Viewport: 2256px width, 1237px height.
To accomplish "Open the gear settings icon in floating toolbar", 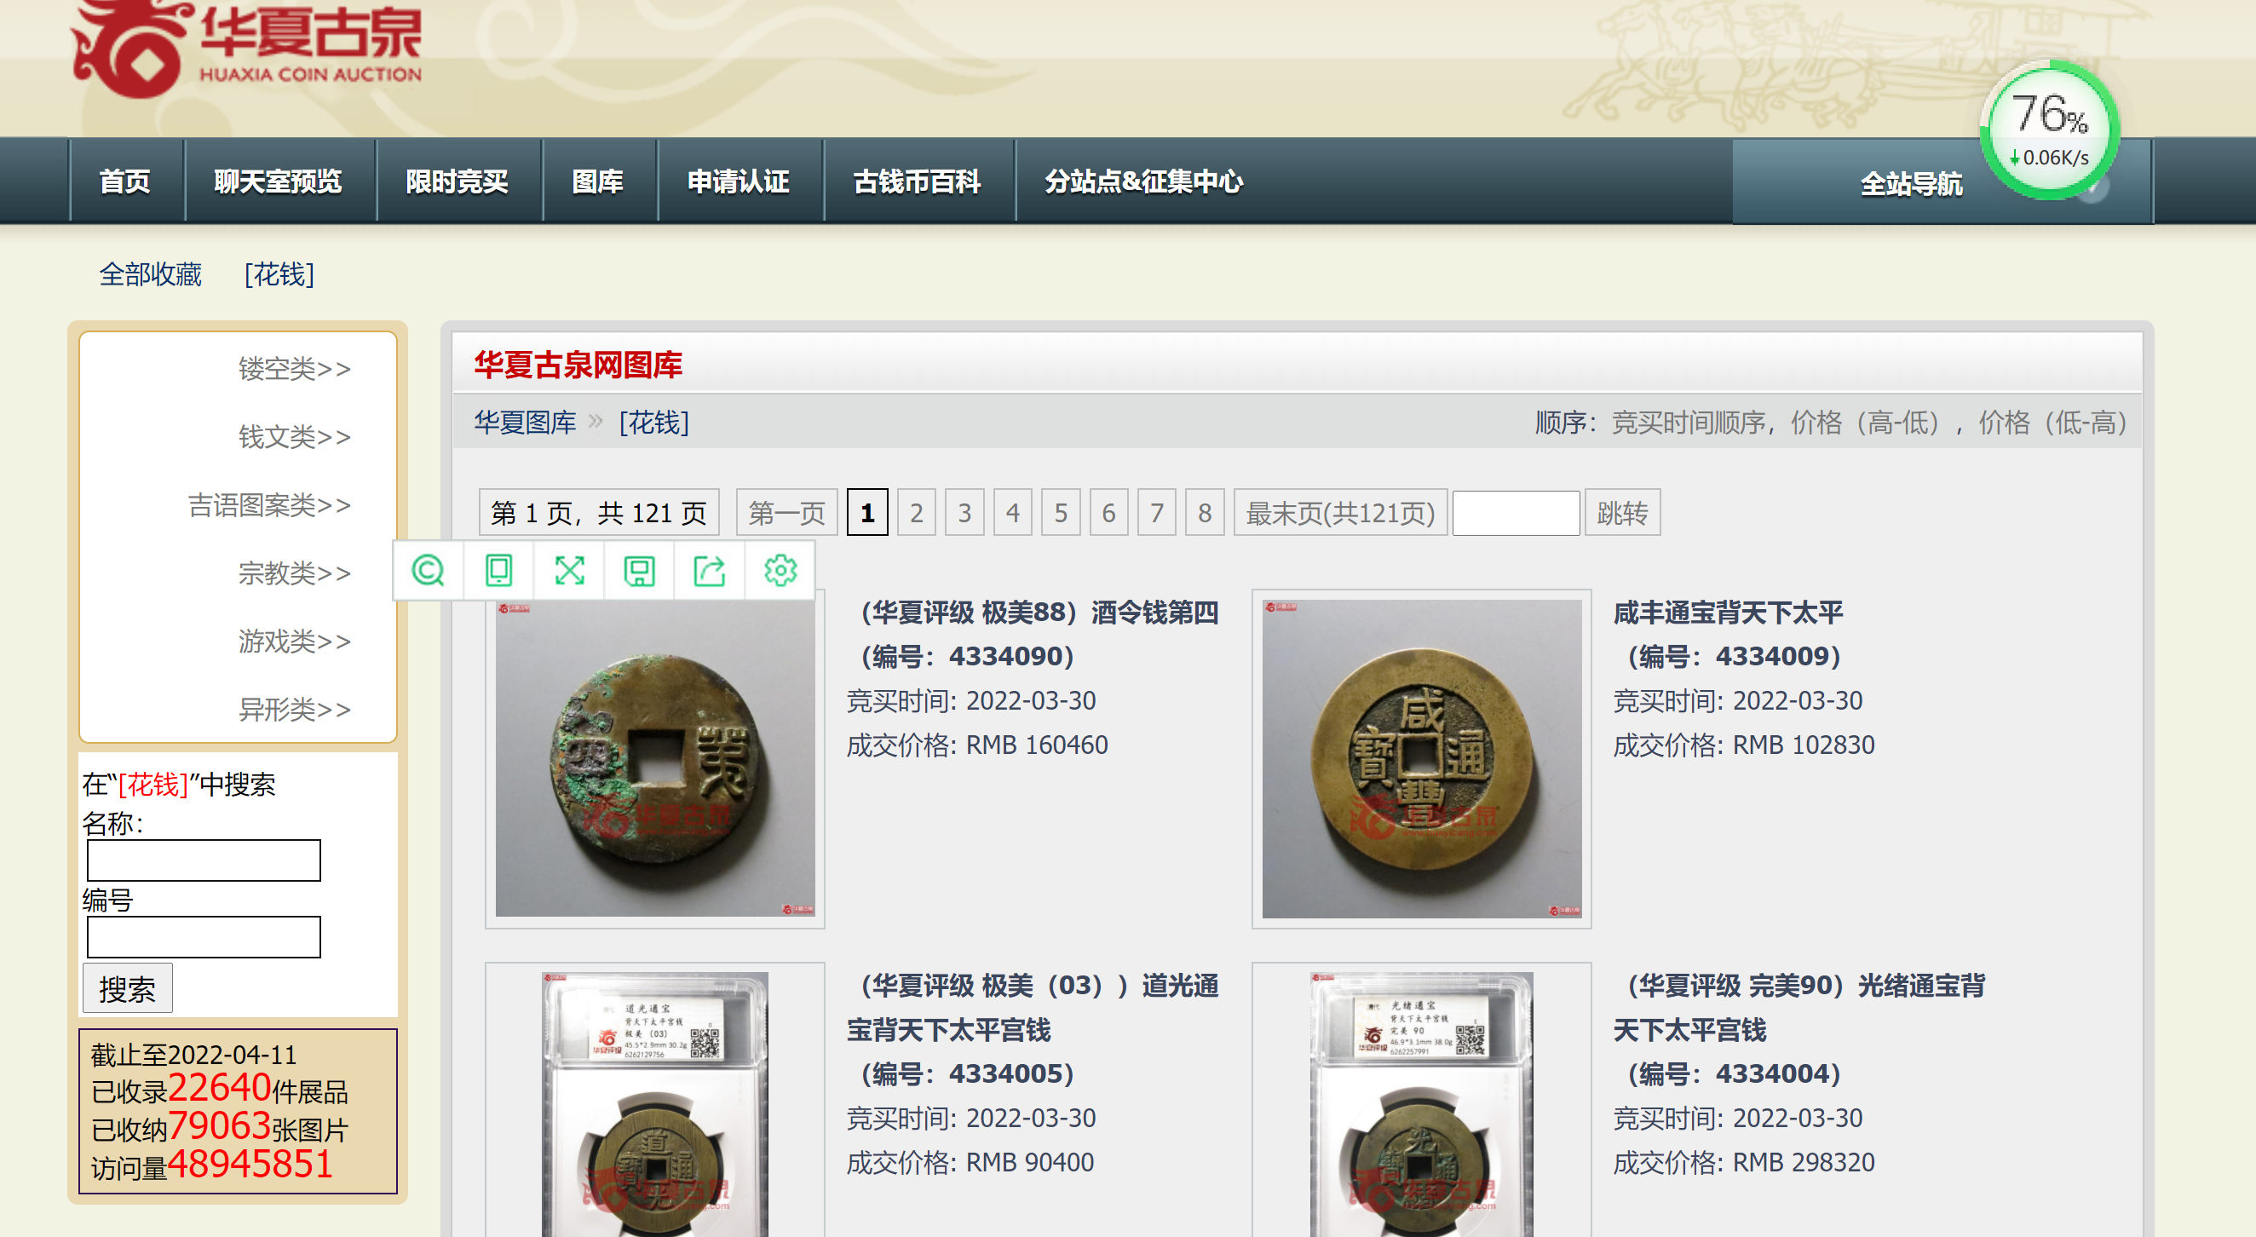I will (x=780, y=571).
